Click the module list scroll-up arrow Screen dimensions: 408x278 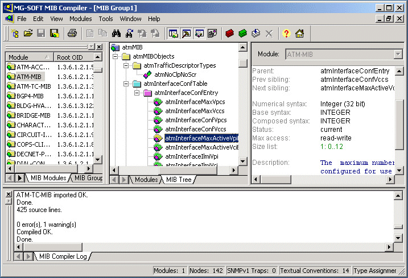click(x=98, y=57)
